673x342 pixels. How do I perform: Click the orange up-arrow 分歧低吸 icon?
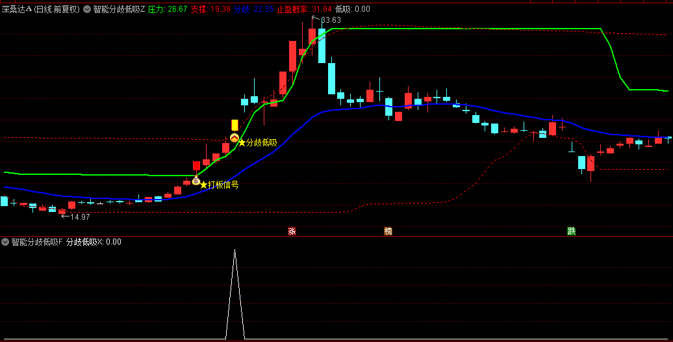click(x=235, y=138)
